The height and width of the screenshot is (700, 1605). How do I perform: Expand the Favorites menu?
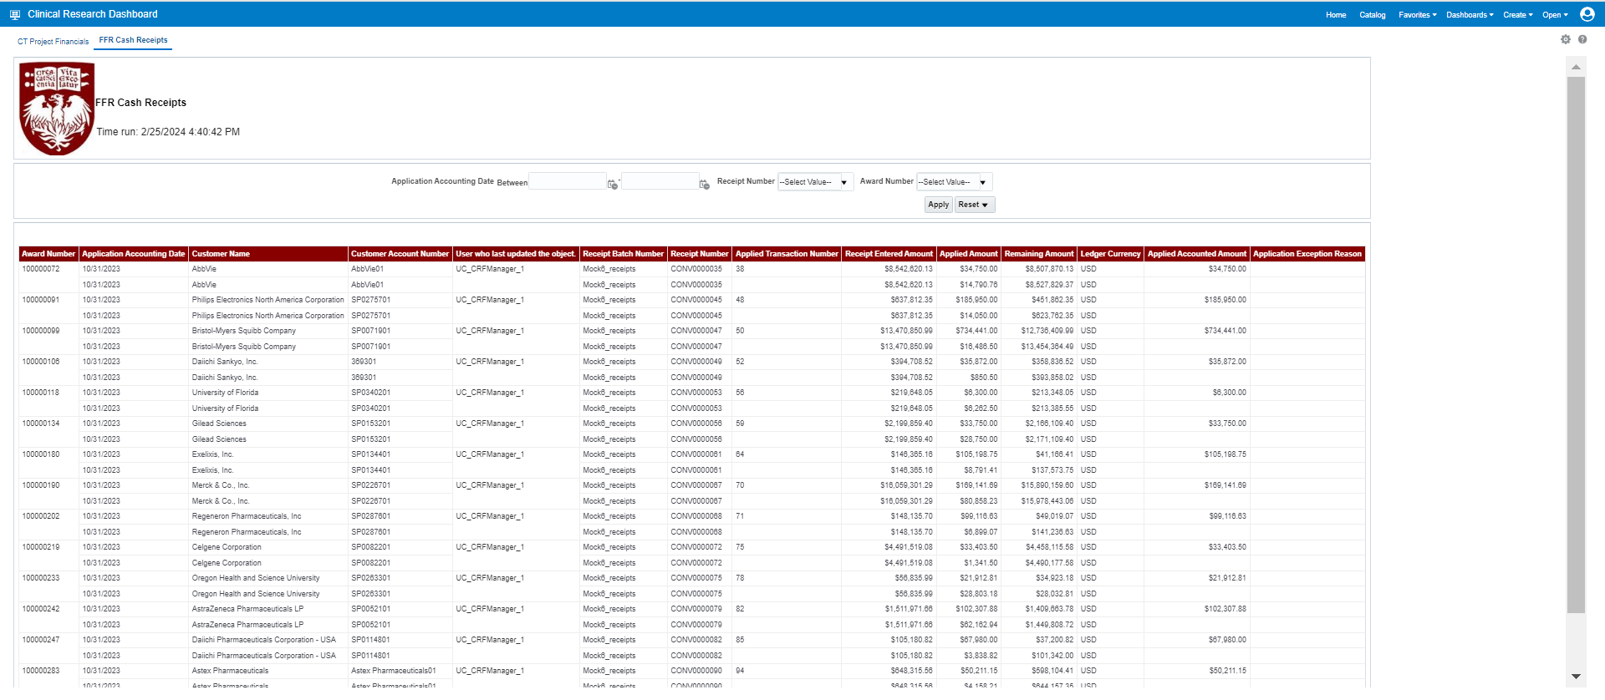pyautogui.click(x=1417, y=15)
